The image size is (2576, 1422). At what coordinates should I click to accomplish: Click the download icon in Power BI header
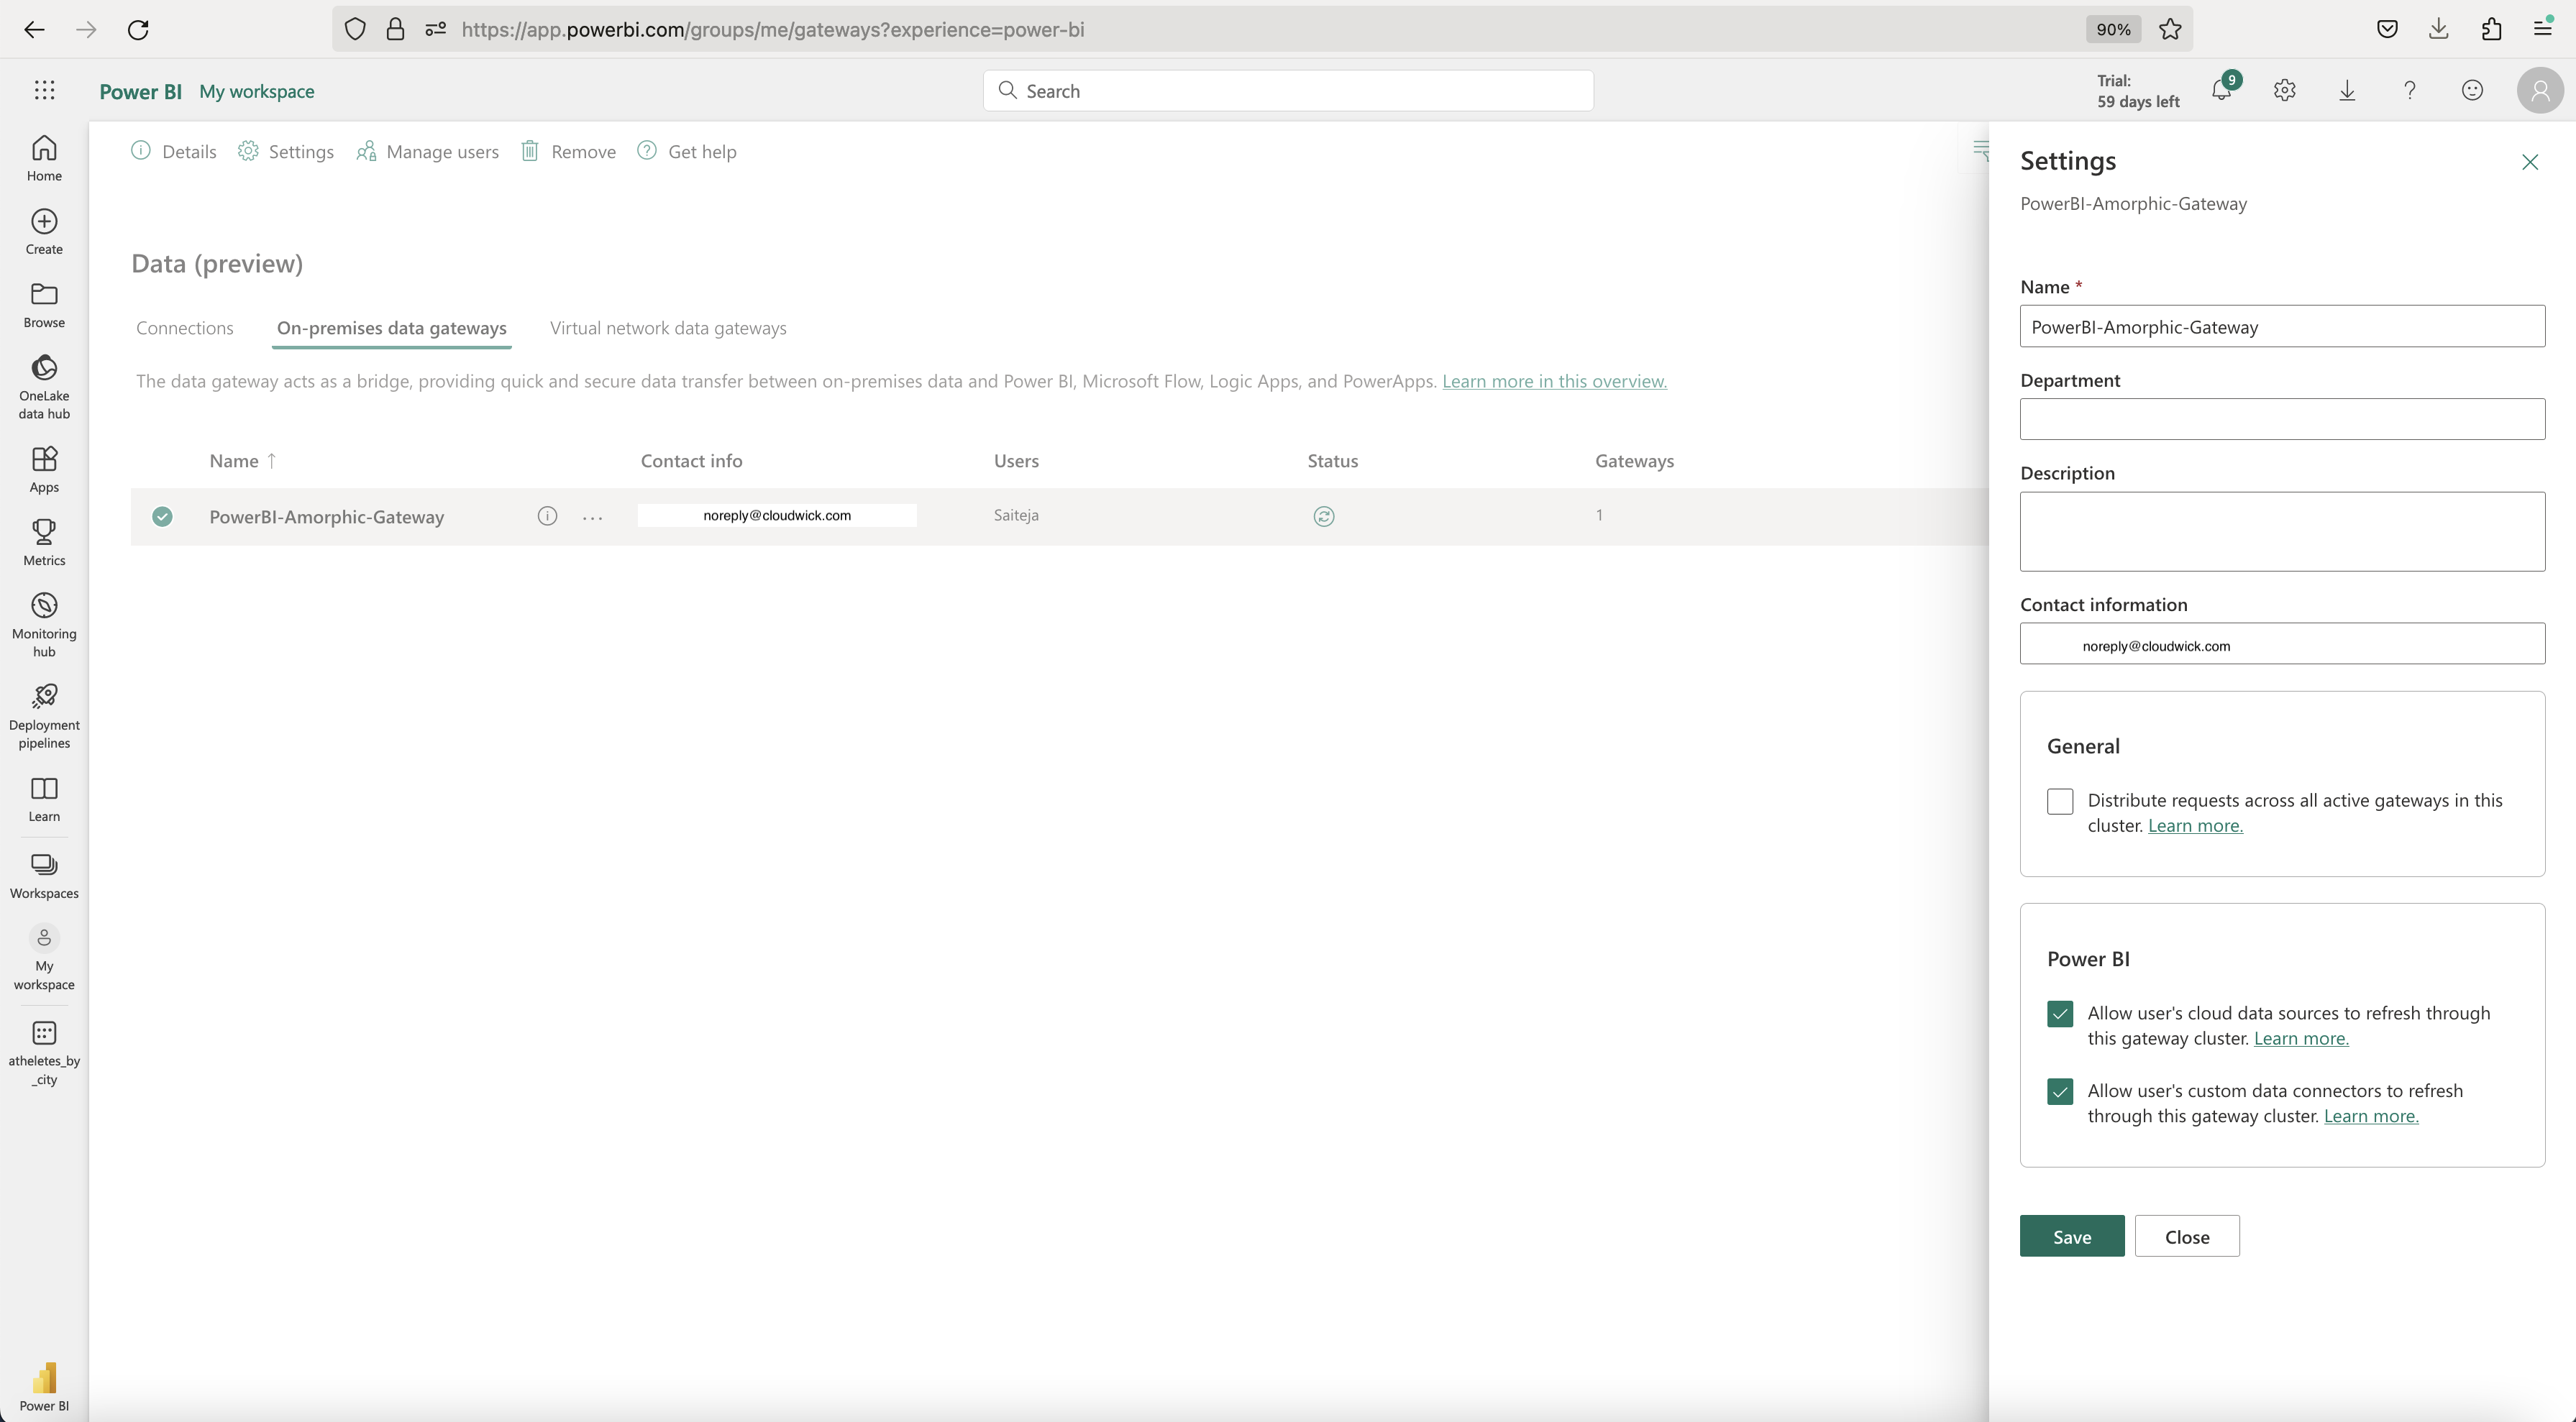(2347, 90)
